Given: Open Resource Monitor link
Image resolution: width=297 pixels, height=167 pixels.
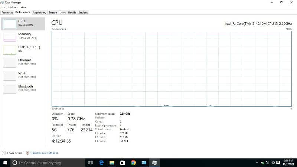Looking at the screenshot, I should (x=44, y=153).
